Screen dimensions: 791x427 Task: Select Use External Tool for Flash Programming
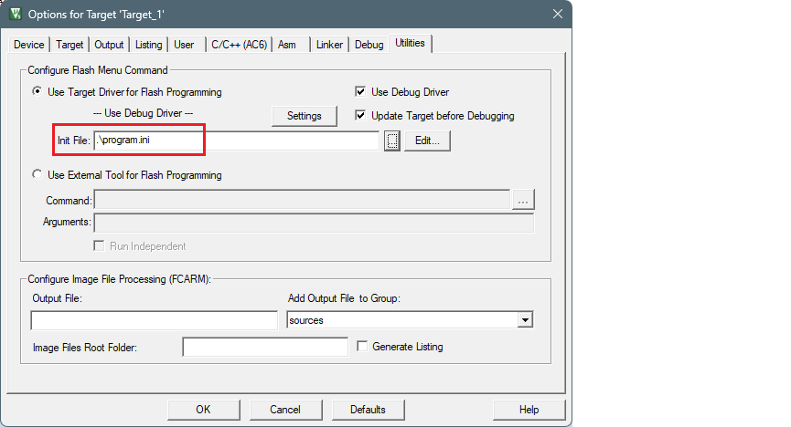pos(37,175)
